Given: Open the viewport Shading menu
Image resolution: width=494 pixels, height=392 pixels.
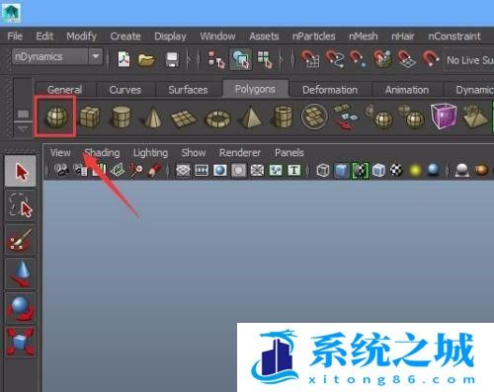Looking at the screenshot, I should tap(102, 153).
